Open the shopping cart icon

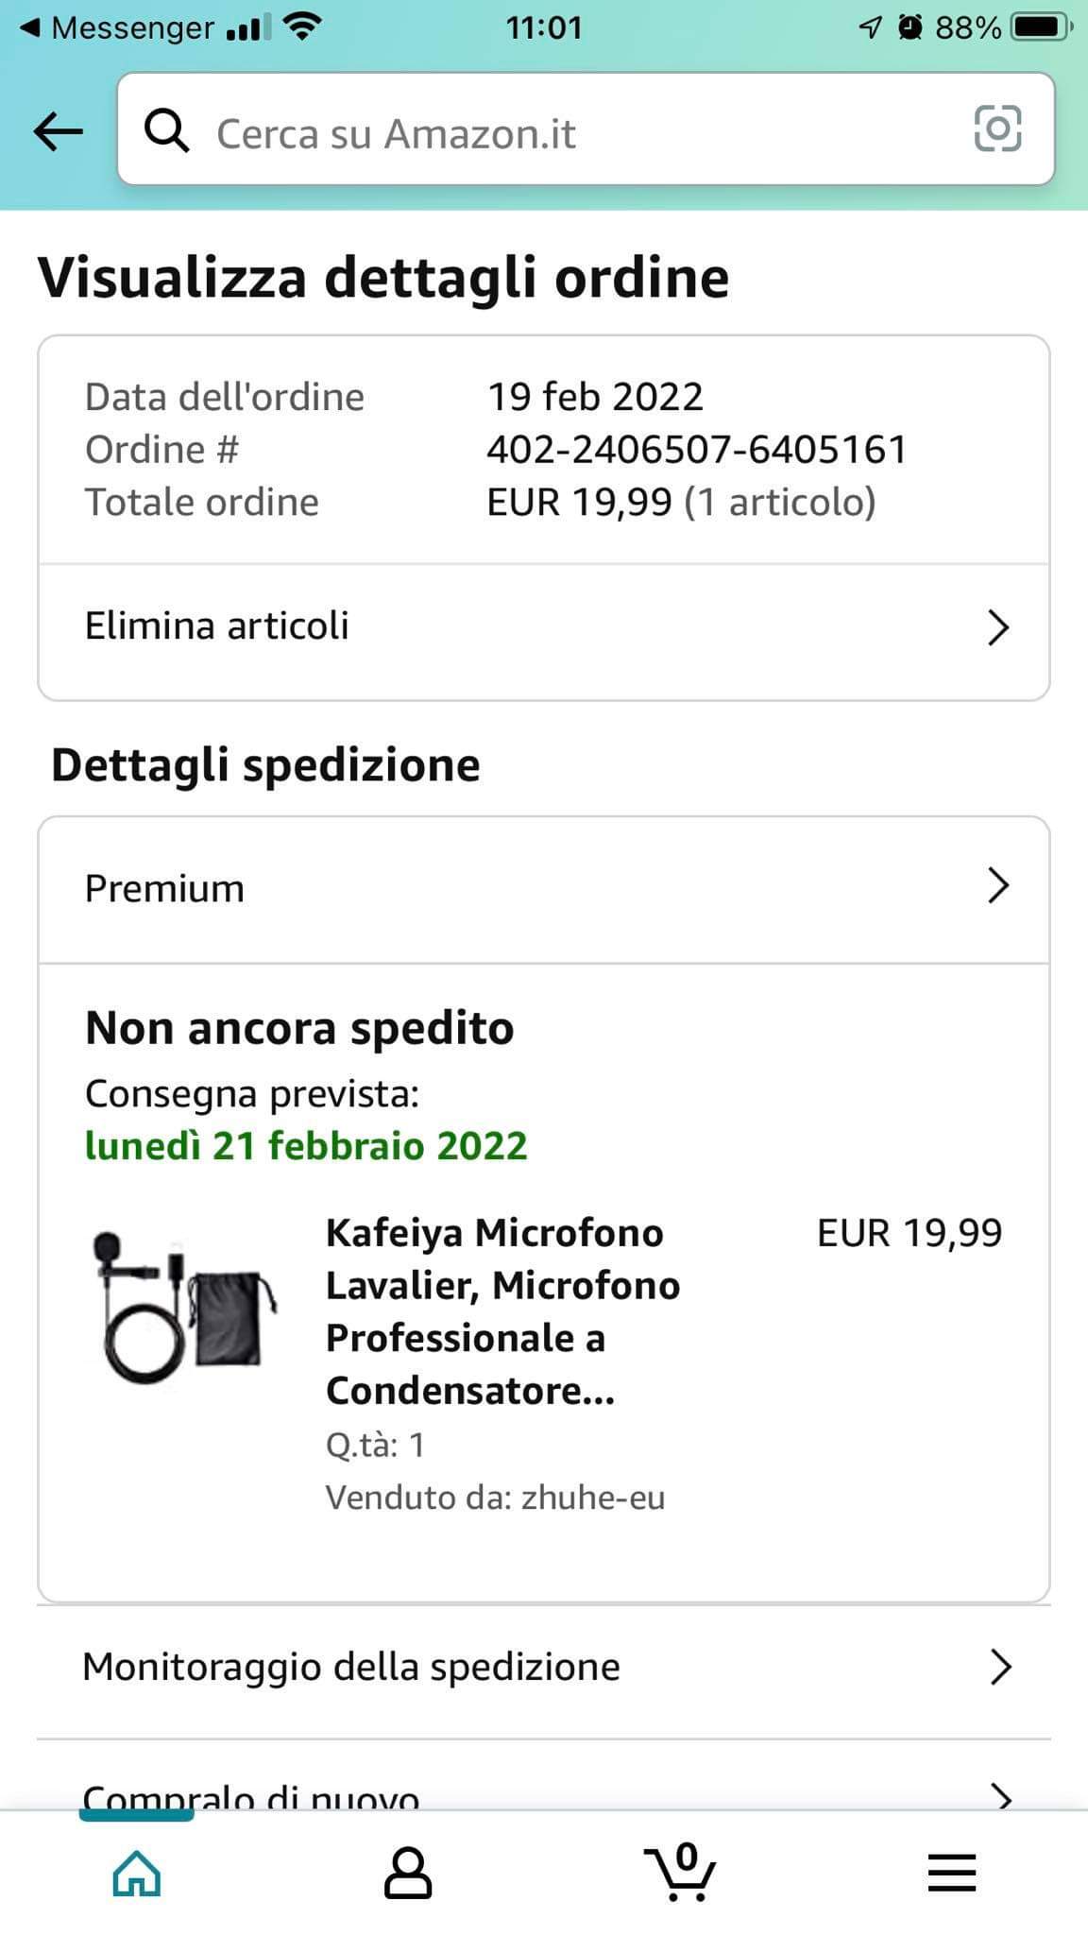pyautogui.click(x=680, y=1873)
